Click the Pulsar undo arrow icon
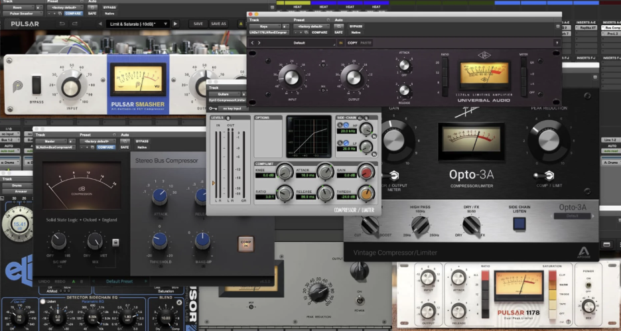 [x=62, y=24]
